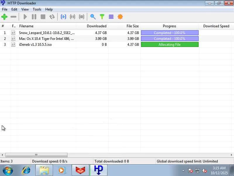Launch Internet Explorer from the taskbar
This screenshot has width=234, height=176.
(26, 170)
